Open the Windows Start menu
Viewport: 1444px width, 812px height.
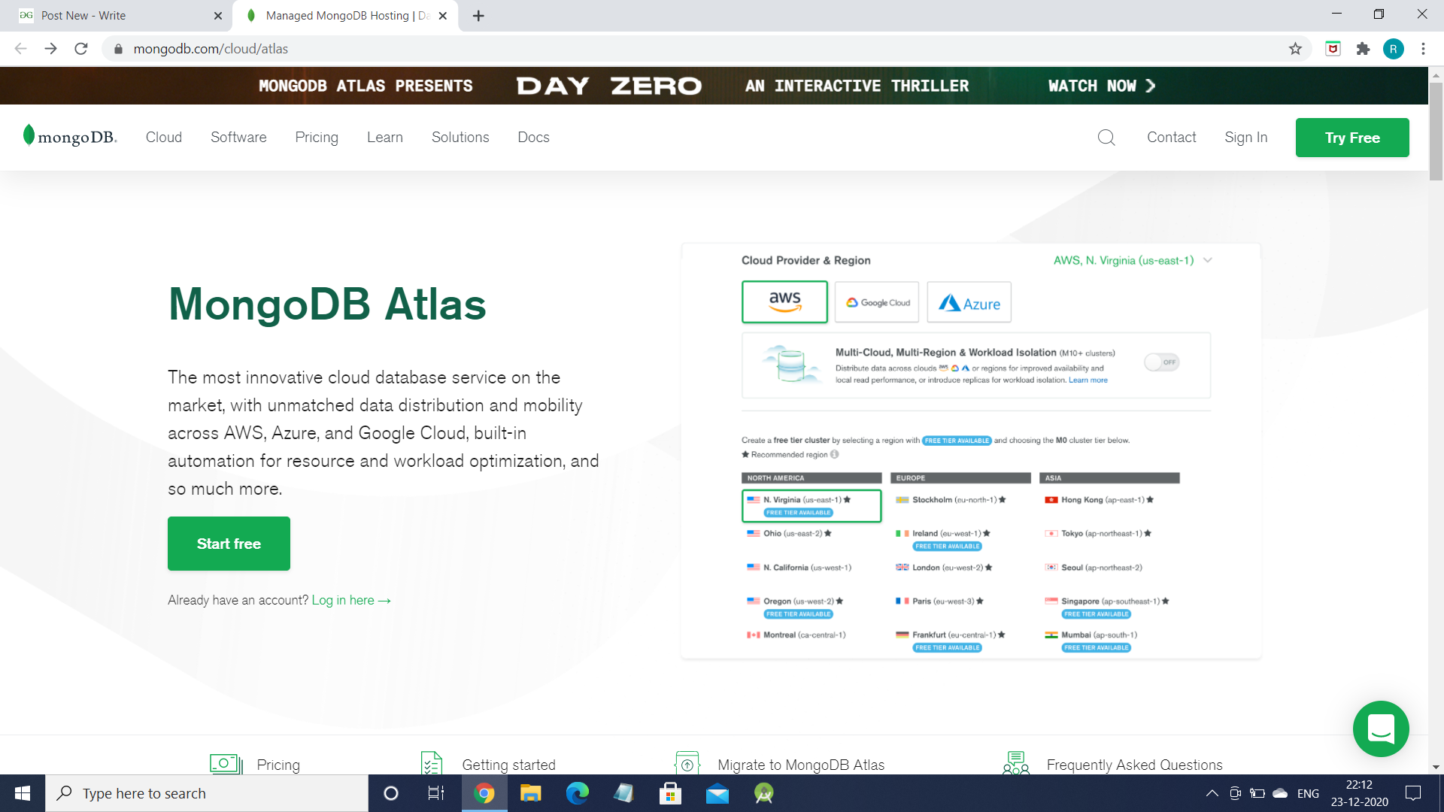pyautogui.click(x=23, y=793)
